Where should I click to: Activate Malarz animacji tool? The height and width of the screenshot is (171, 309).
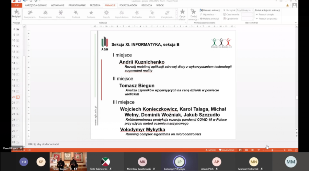coord(210,18)
